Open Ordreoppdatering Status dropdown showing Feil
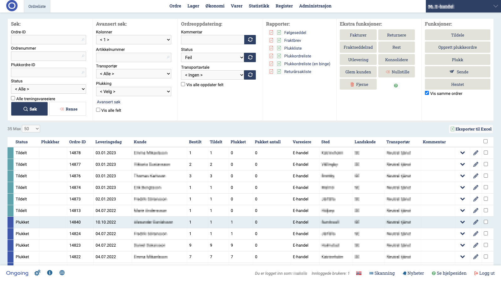 [x=213, y=57]
